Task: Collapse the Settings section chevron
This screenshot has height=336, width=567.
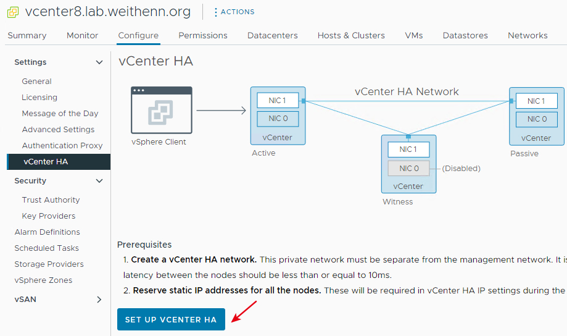Action: (99, 62)
